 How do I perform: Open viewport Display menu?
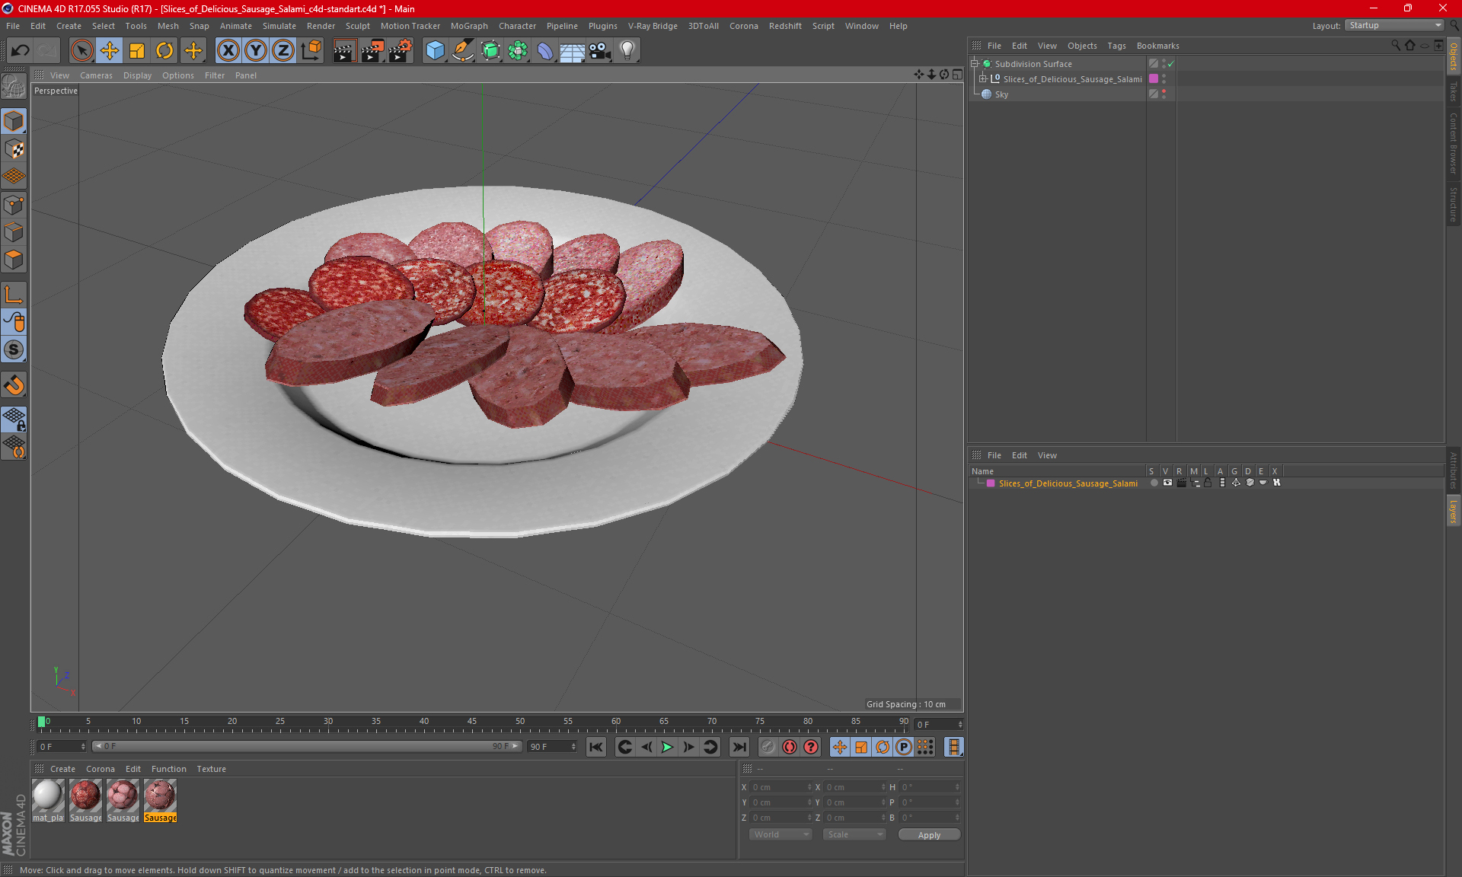tap(137, 75)
